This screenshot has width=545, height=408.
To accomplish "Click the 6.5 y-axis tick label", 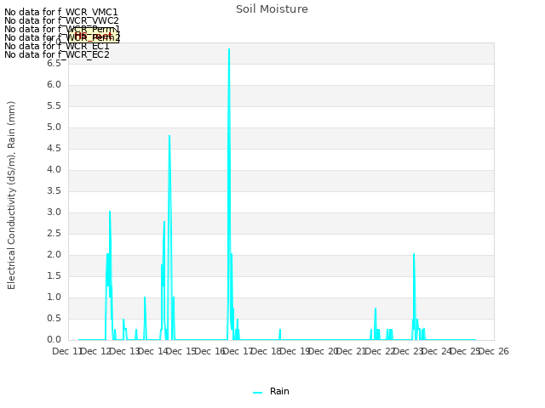I will pyautogui.click(x=54, y=63).
